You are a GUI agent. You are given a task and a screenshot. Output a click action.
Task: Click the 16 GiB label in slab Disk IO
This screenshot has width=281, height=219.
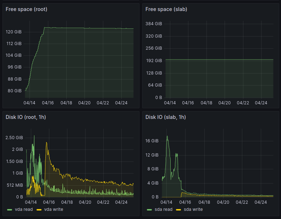coord(152,141)
